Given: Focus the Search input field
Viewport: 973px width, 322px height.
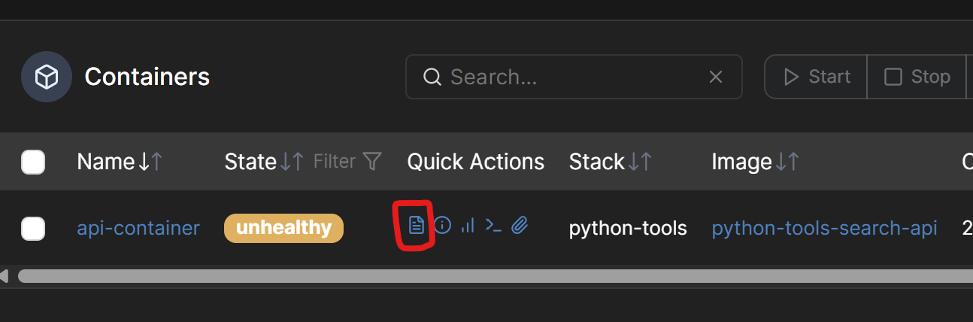Looking at the screenshot, I should pyautogui.click(x=571, y=77).
